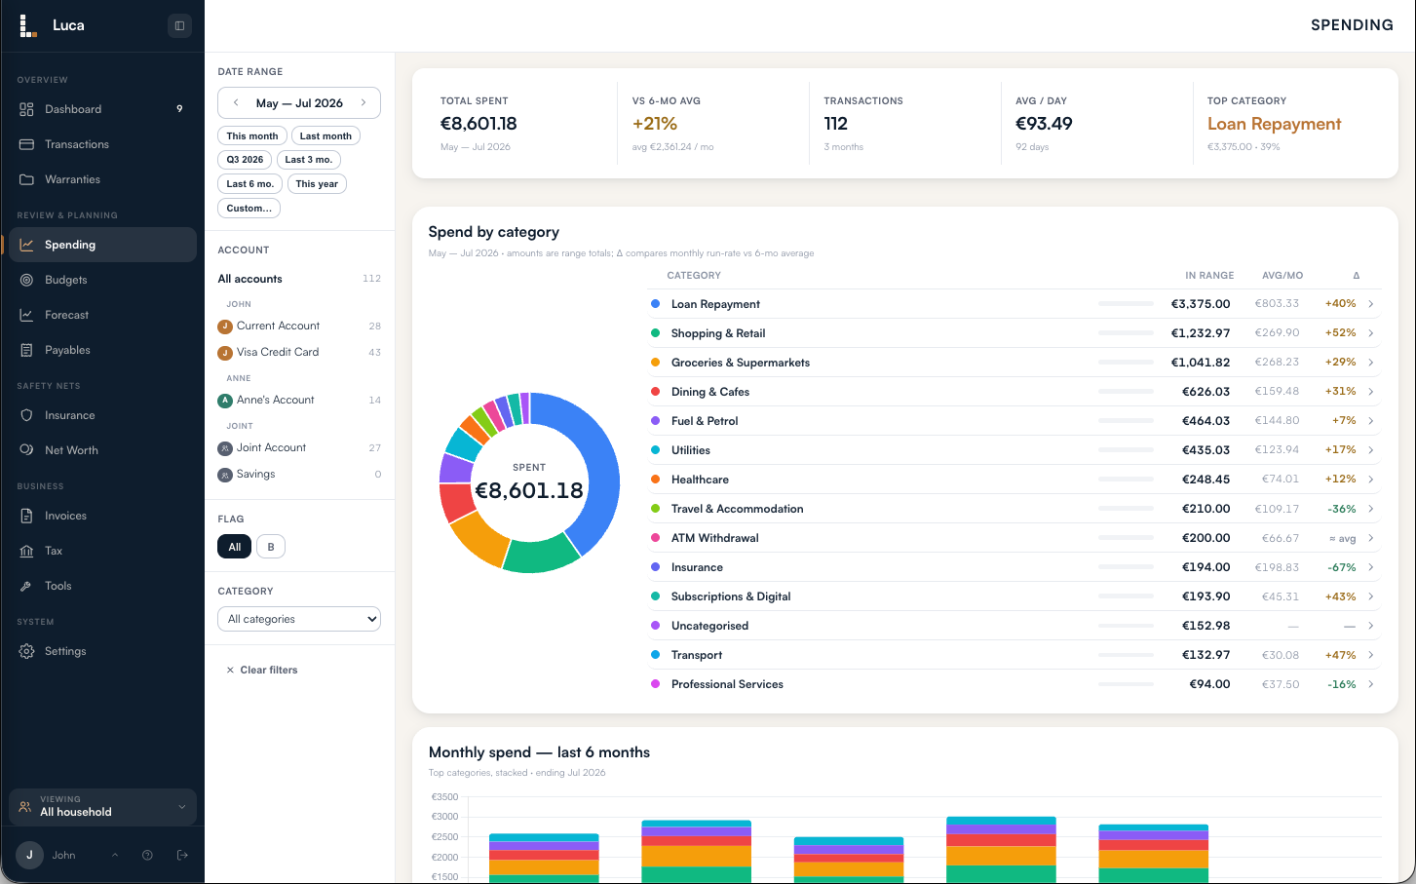The height and width of the screenshot is (884, 1416).
Task: Expand the Utilities row chevron
Action: (1371, 450)
